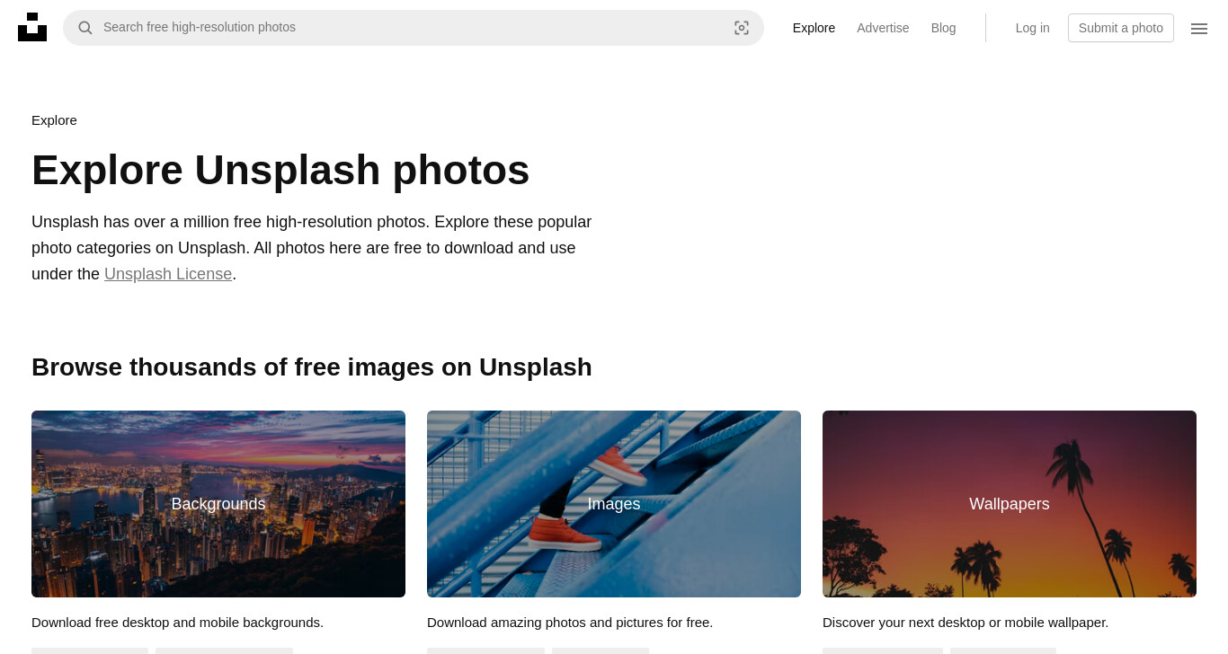This screenshot has height=654, width=1228.
Task: Click the 'Explore Unsplash photos' heading
Action: tap(280, 170)
